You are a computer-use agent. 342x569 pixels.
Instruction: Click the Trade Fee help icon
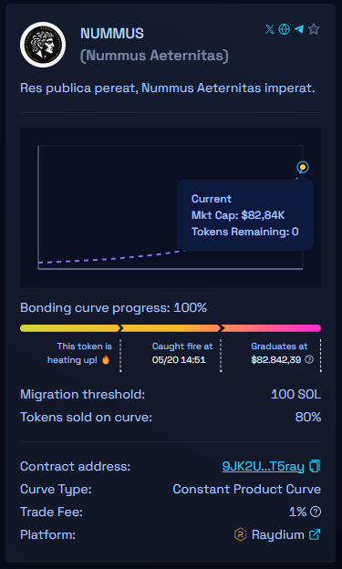pos(316,512)
